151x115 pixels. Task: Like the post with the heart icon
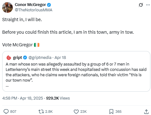pos(76,112)
